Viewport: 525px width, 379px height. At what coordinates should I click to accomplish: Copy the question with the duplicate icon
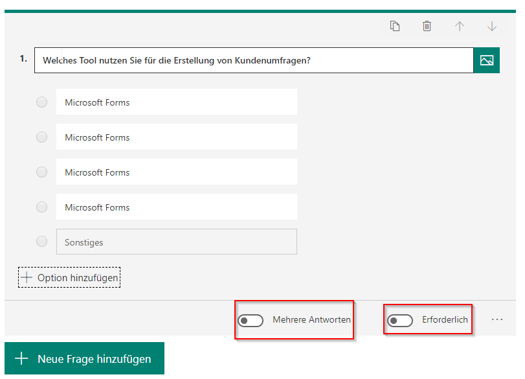(395, 26)
